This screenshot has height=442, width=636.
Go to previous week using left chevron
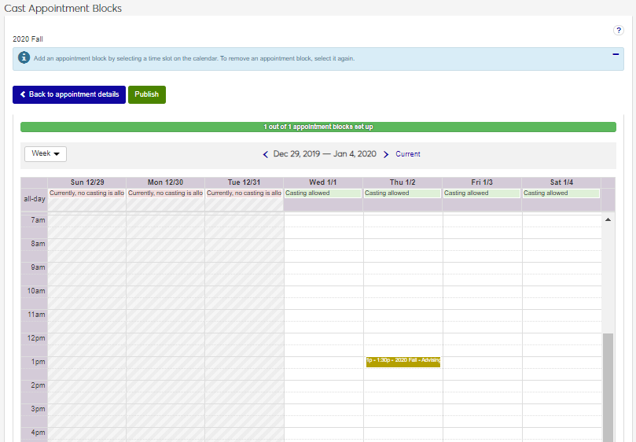click(266, 154)
